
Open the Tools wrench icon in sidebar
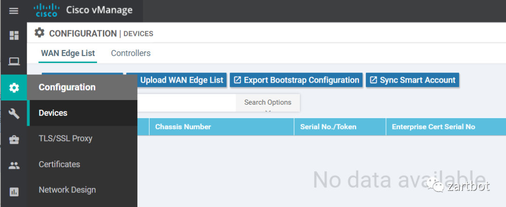pos(14,114)
